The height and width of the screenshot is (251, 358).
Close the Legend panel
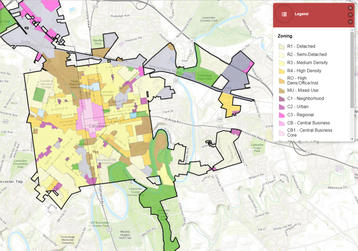pos(350,8)
